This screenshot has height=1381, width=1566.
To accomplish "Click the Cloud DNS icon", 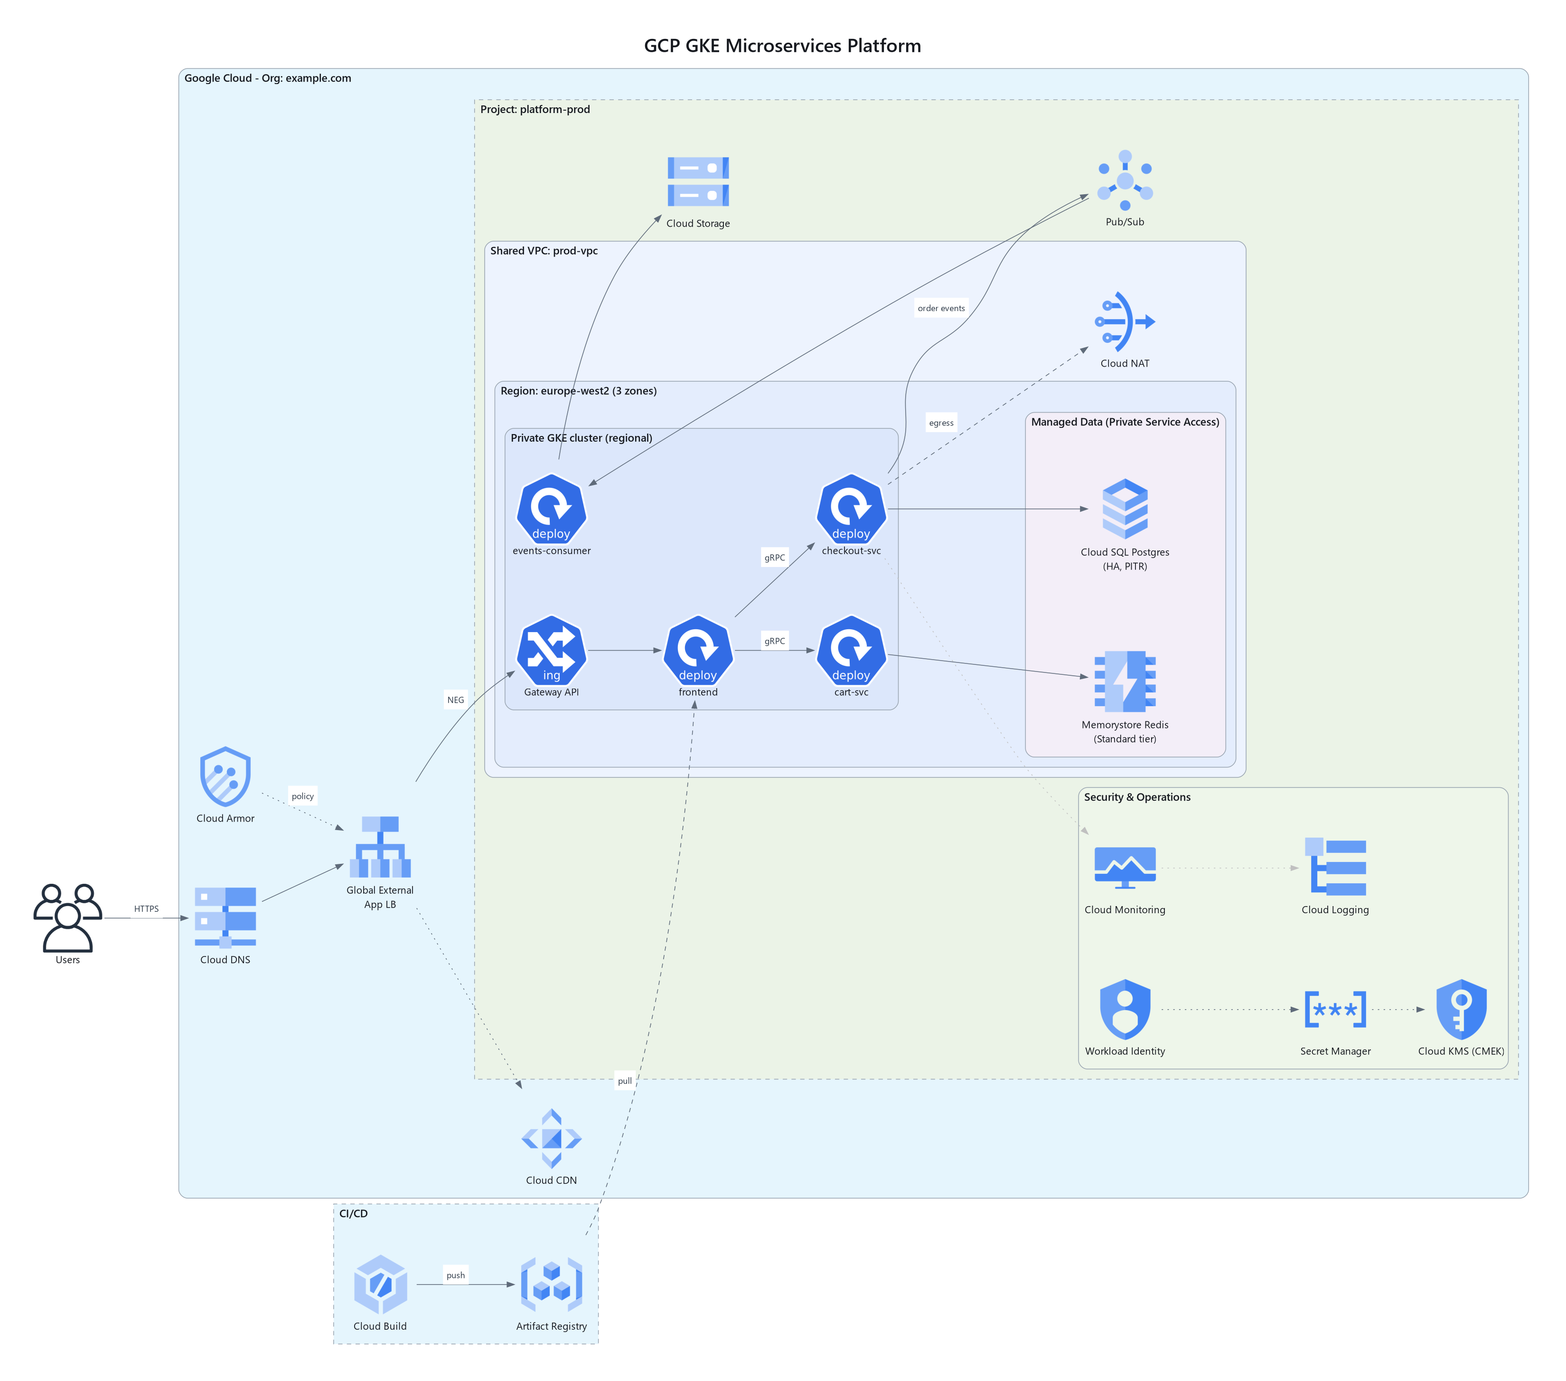I will (x=225, y=918).
